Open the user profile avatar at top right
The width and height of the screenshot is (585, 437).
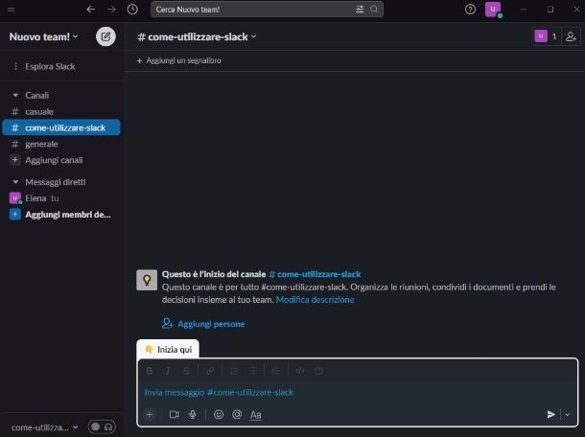coord(493,10)
